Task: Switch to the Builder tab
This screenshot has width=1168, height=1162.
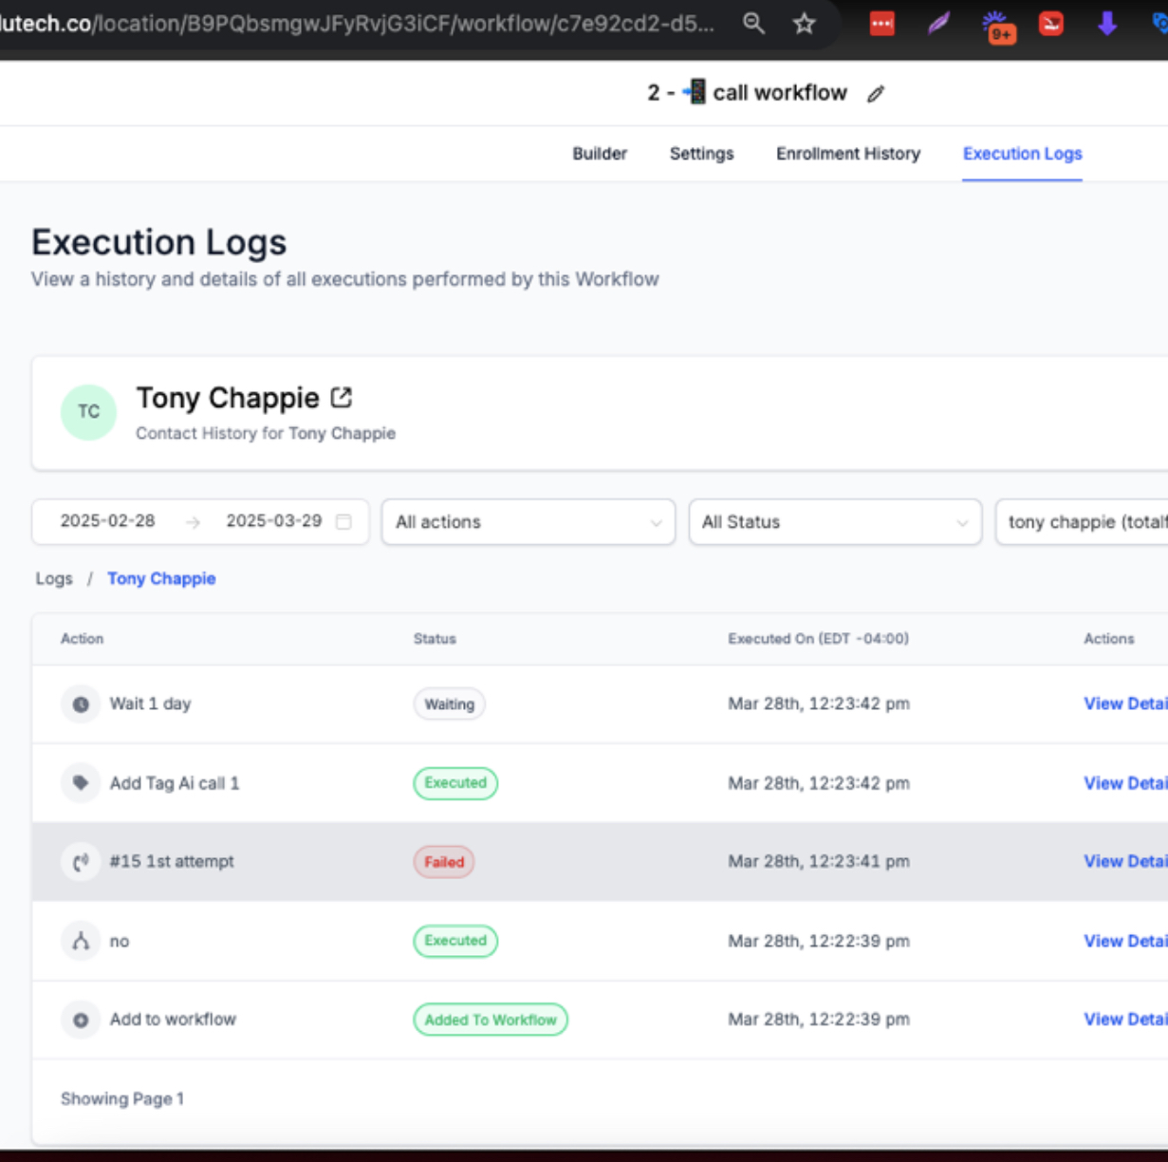Action: click(599, 154)
